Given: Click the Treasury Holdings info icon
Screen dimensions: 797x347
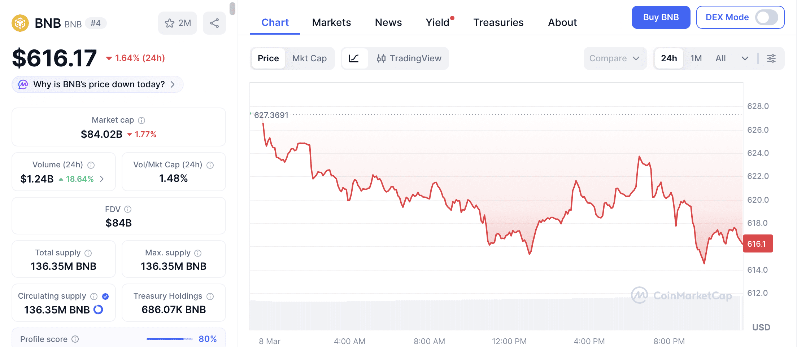Looking at the screenshot, I should [210, 297].
